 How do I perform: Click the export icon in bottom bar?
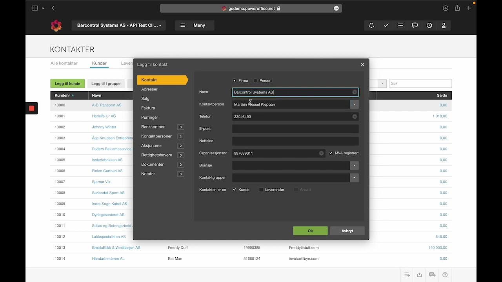419,275
